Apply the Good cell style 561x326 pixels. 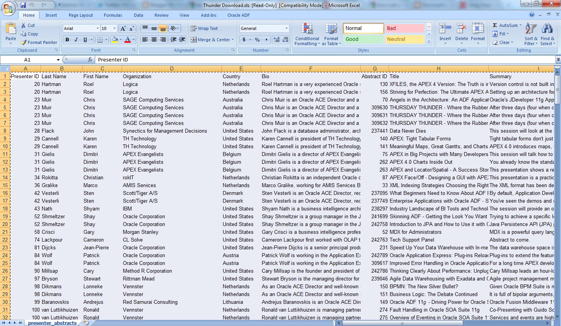point(363,39)
